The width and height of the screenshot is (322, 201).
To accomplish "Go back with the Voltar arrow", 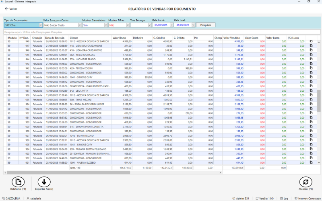I will (x=6, y=8).
